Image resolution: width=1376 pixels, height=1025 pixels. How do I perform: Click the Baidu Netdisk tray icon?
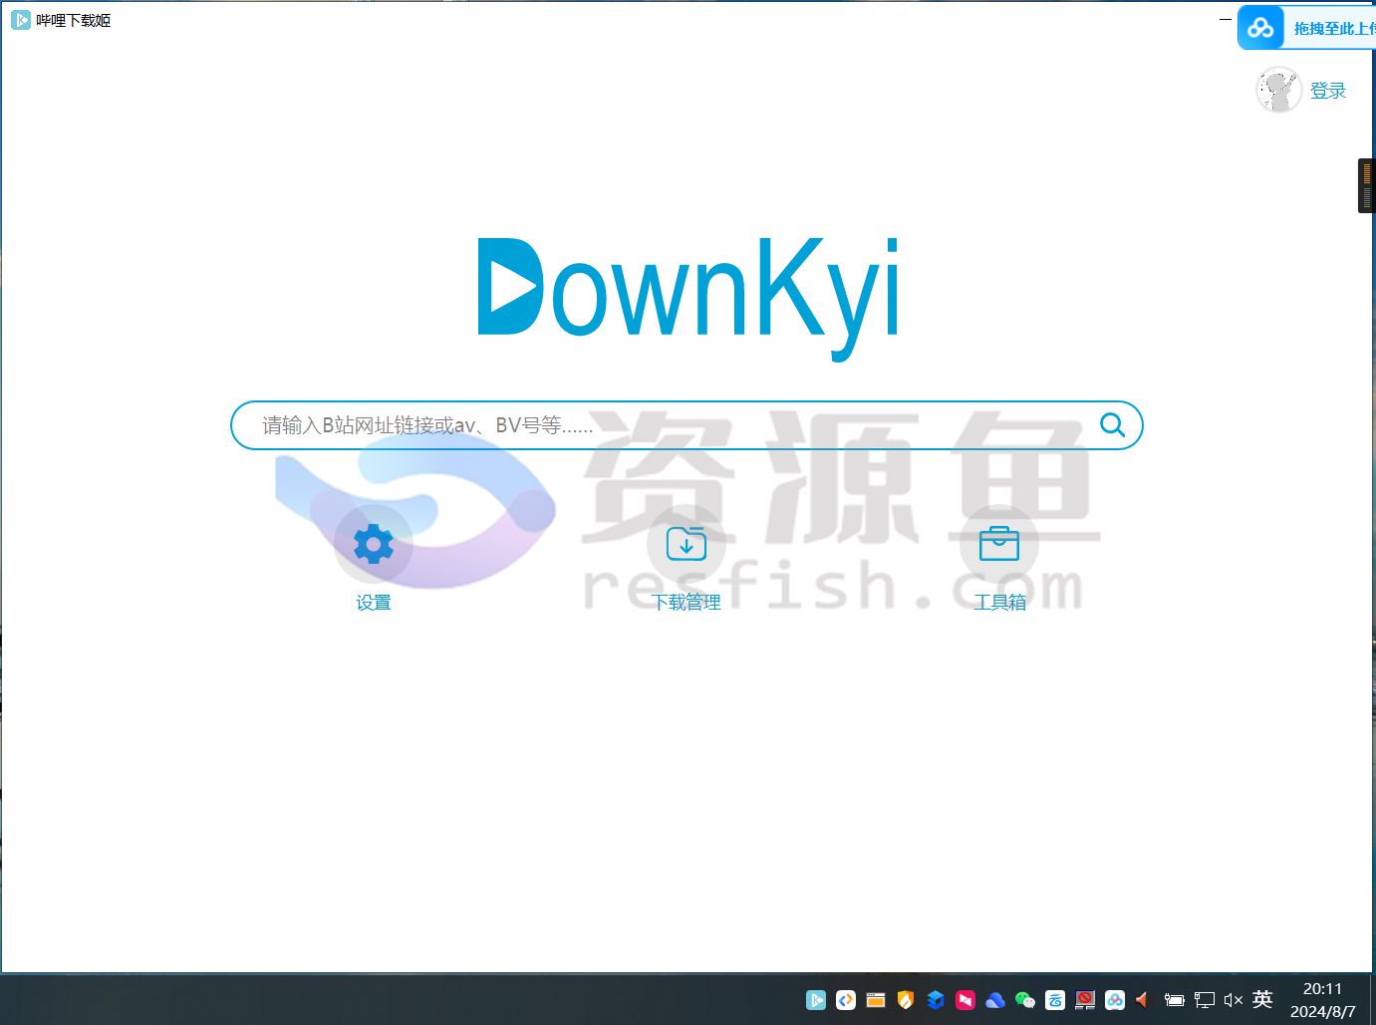(1115, 1000)
